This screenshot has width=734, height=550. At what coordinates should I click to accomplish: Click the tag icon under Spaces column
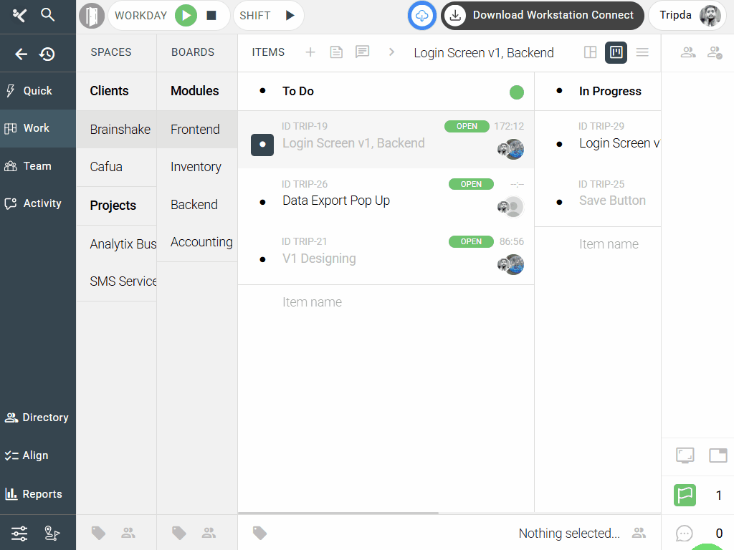click(x=99, y=533)
